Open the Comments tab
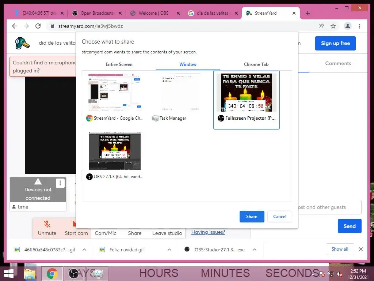The image size is (374, 281). coord(338,63)
